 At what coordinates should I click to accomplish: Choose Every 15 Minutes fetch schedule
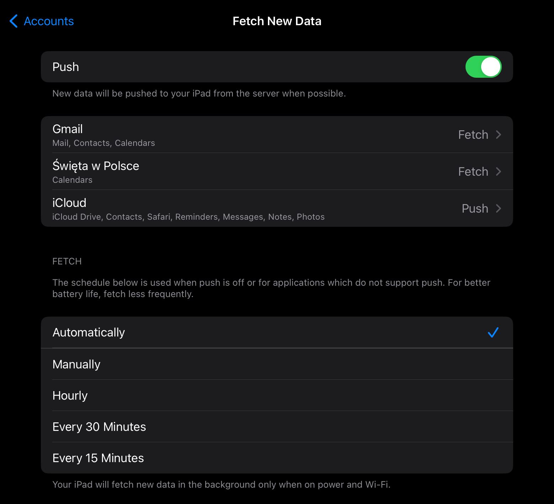click(x=277, y=458)
